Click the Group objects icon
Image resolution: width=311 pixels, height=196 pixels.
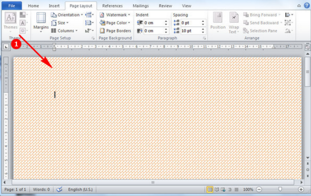click(289, 23)
